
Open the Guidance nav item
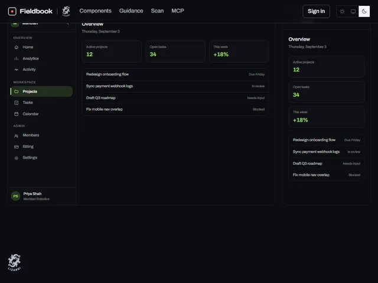coord(131,11)
